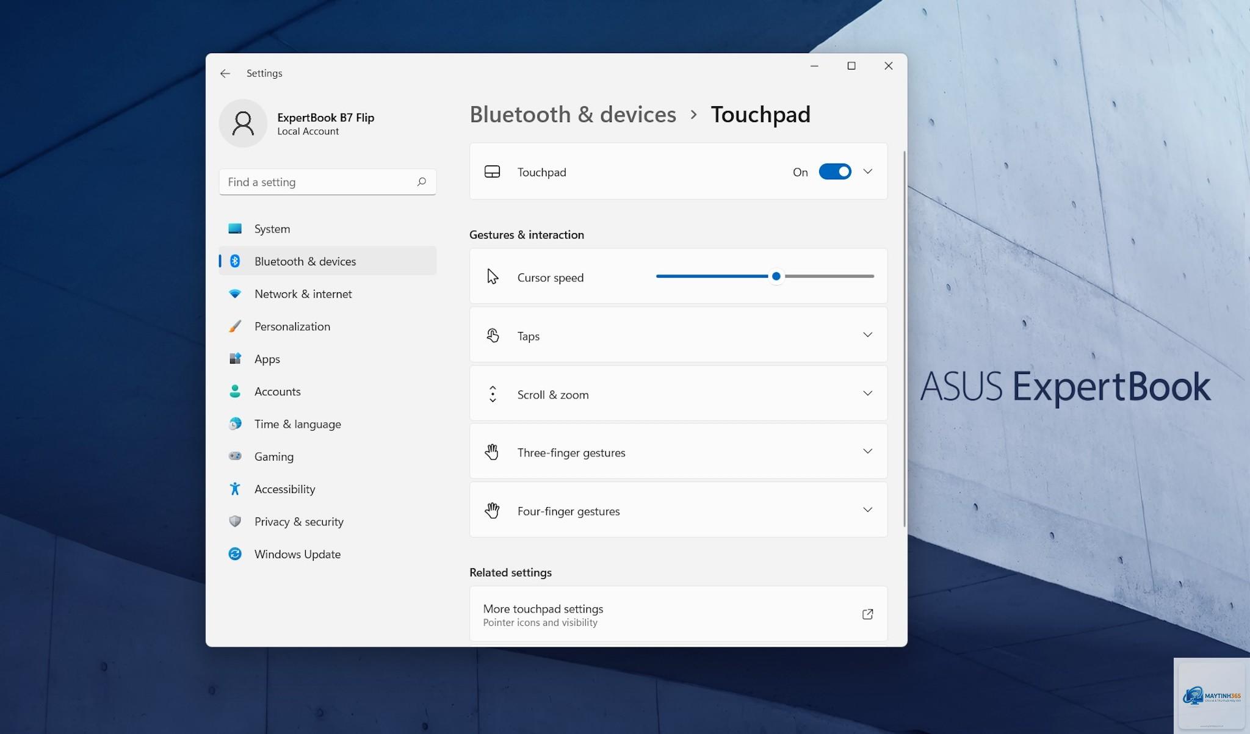Open System settings category

pos(328,229)
